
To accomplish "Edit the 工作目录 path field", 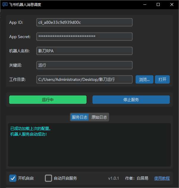I will tap(84, 79).
